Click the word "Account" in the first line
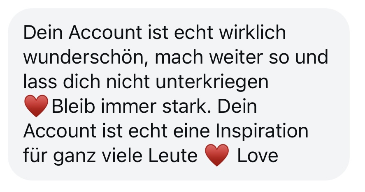Viewport: 365px width, 192px height. point(105,32)
